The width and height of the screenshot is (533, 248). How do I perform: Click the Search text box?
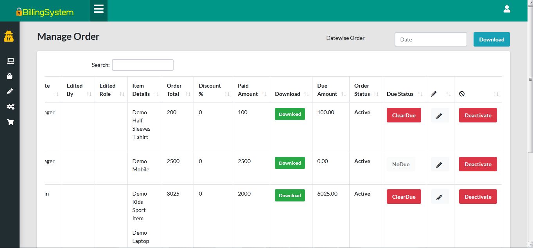point(142,65)
